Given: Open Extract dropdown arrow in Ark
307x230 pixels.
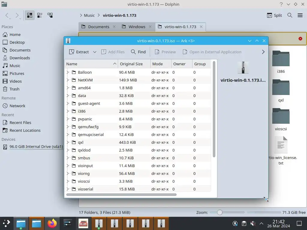Looking at the screenshot, I should coord(95,52).
